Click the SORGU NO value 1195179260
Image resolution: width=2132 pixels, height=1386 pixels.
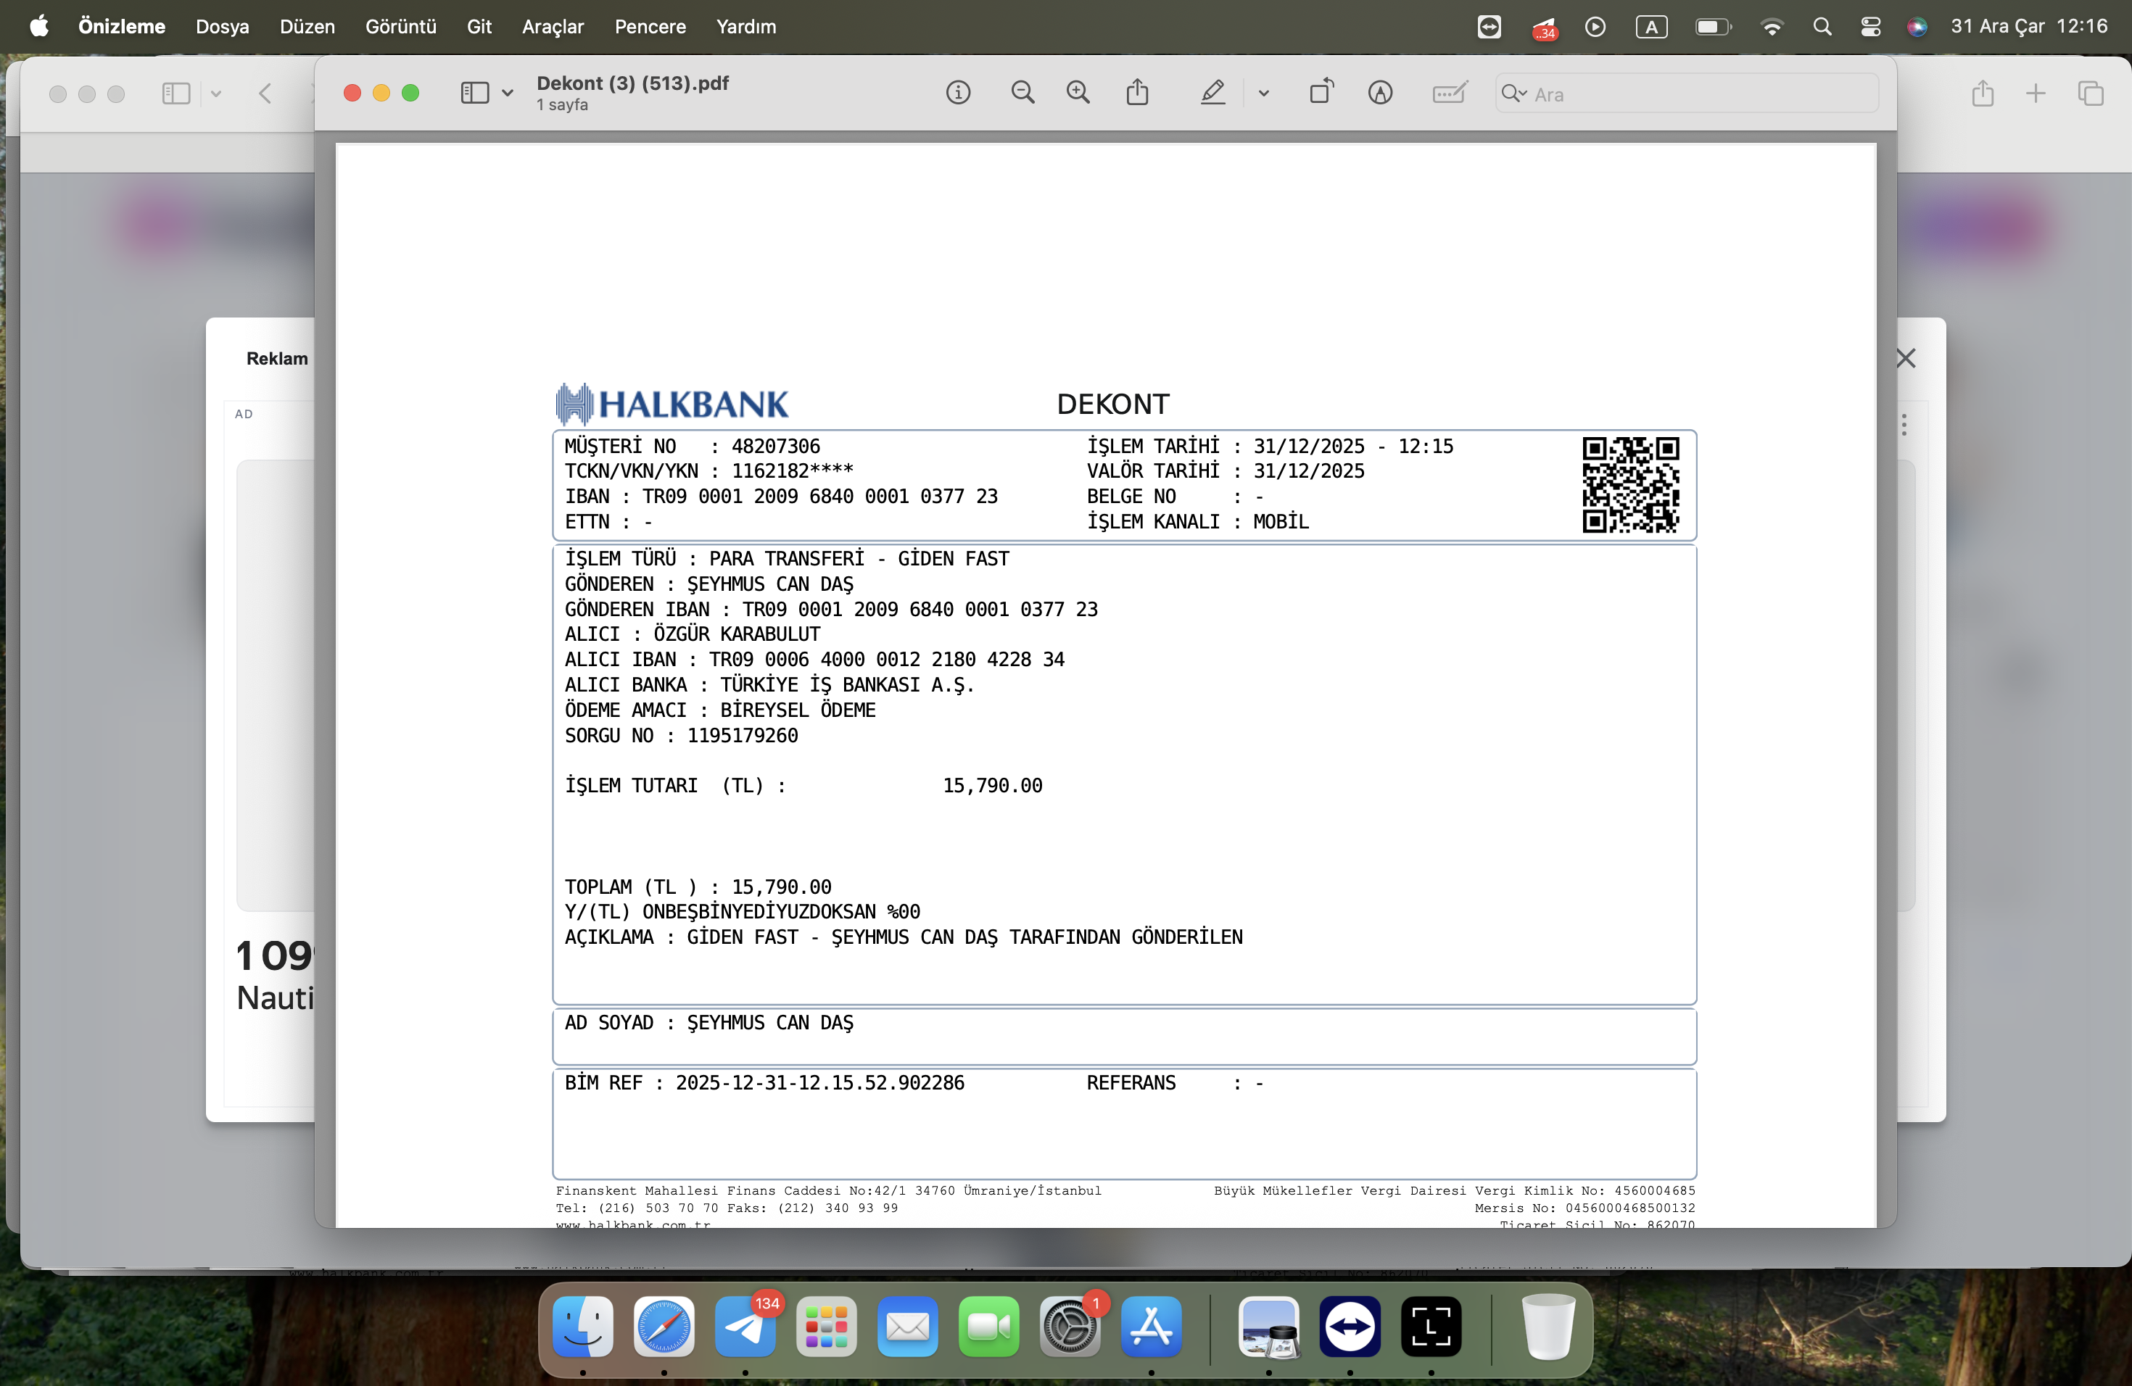click(x=743, y=735)
